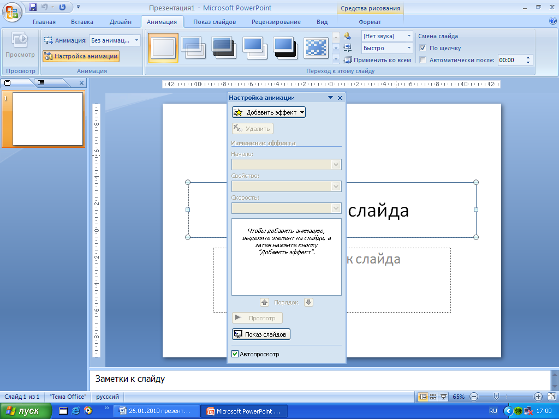Viewport: 559px width, 419px height.
Task: Undo last action in quick access toolbar
Action: click(x=45, y=7)
